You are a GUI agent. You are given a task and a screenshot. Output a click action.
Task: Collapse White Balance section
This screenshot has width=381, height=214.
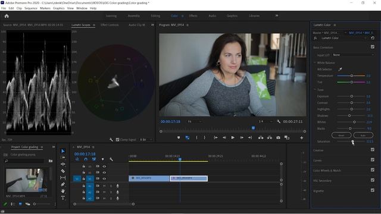click(x=315, y=62)
